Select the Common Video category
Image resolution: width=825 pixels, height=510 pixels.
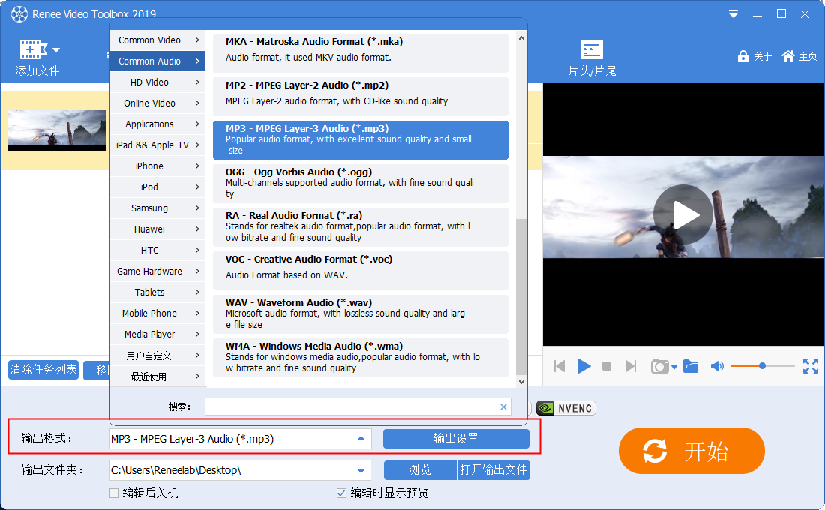point(157,40)
